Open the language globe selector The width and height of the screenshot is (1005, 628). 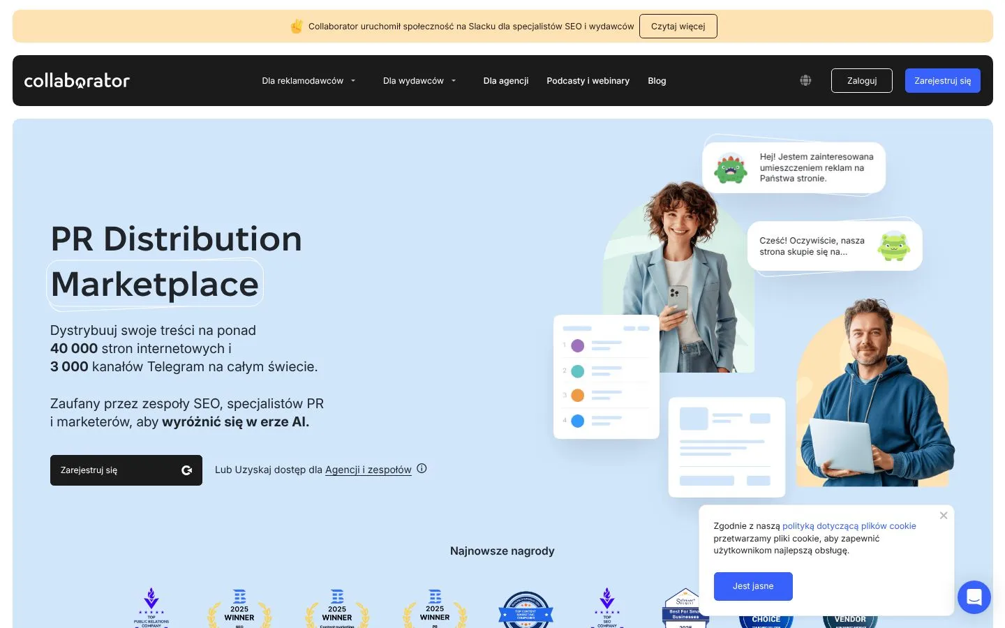pos(805,80)
